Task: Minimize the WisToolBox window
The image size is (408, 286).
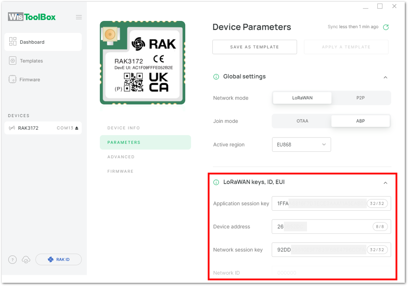Action: tap(366, 8)
